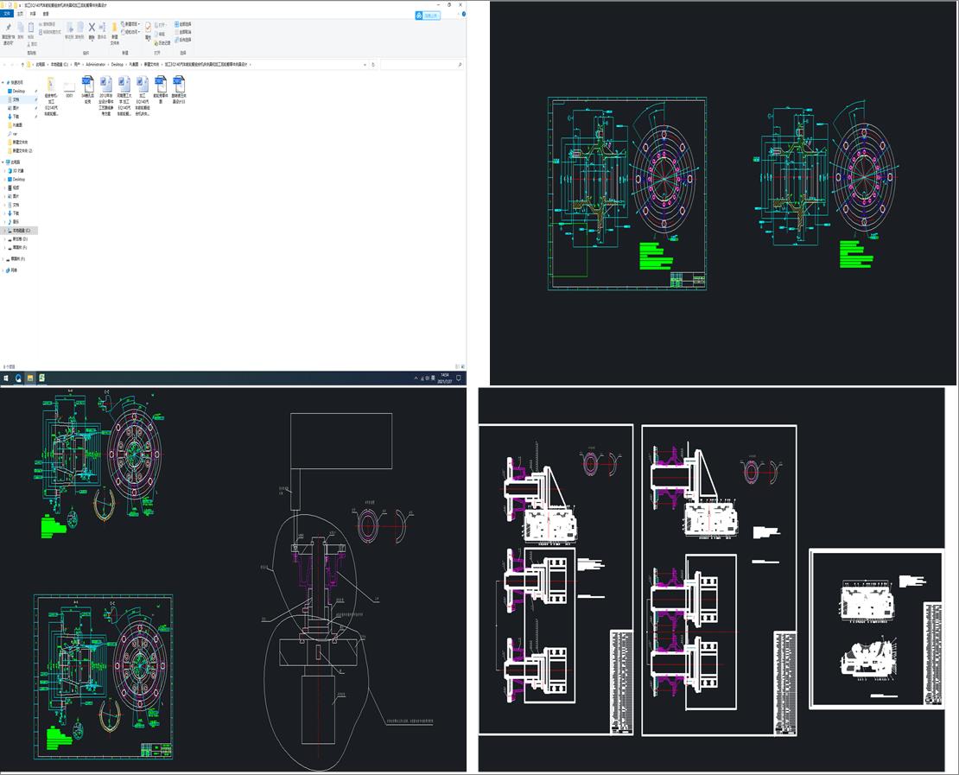This screenshot has height=775, width=959.
Task: Click into the Explorer search box
Action: (420, 64)
